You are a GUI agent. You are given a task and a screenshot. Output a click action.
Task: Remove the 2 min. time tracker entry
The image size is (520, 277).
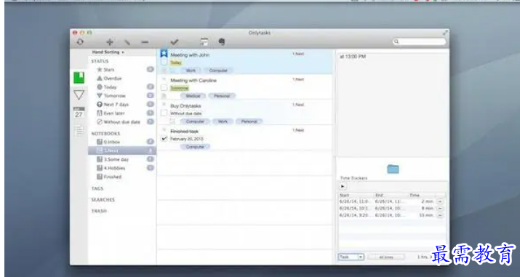(440, 201)
